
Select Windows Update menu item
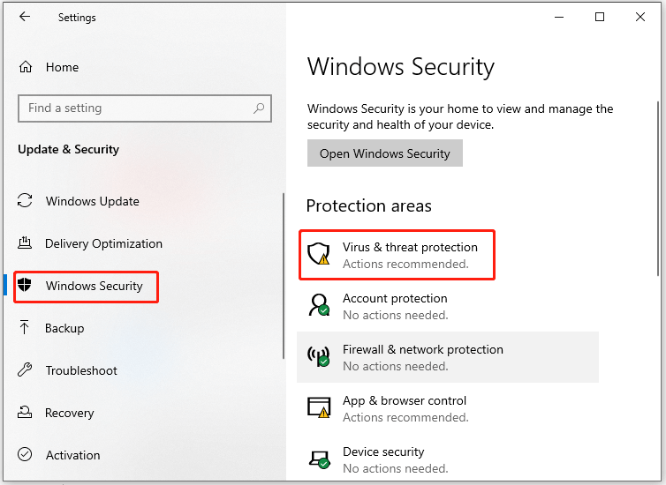92,201
